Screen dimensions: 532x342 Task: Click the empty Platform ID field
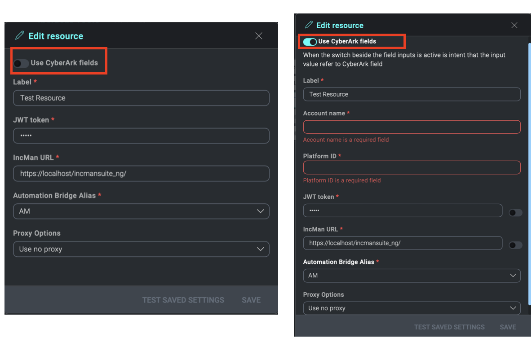coord(412,167)
